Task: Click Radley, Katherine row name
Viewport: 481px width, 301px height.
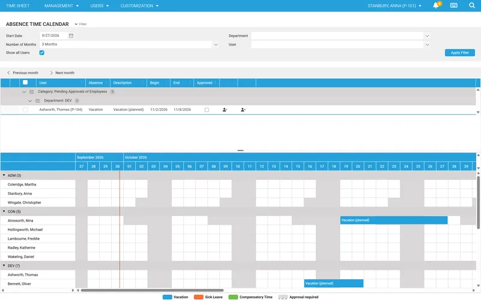Action: coord(22,248)
